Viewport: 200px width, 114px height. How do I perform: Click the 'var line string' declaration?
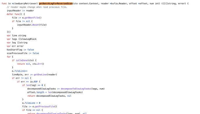coord(16,35)
